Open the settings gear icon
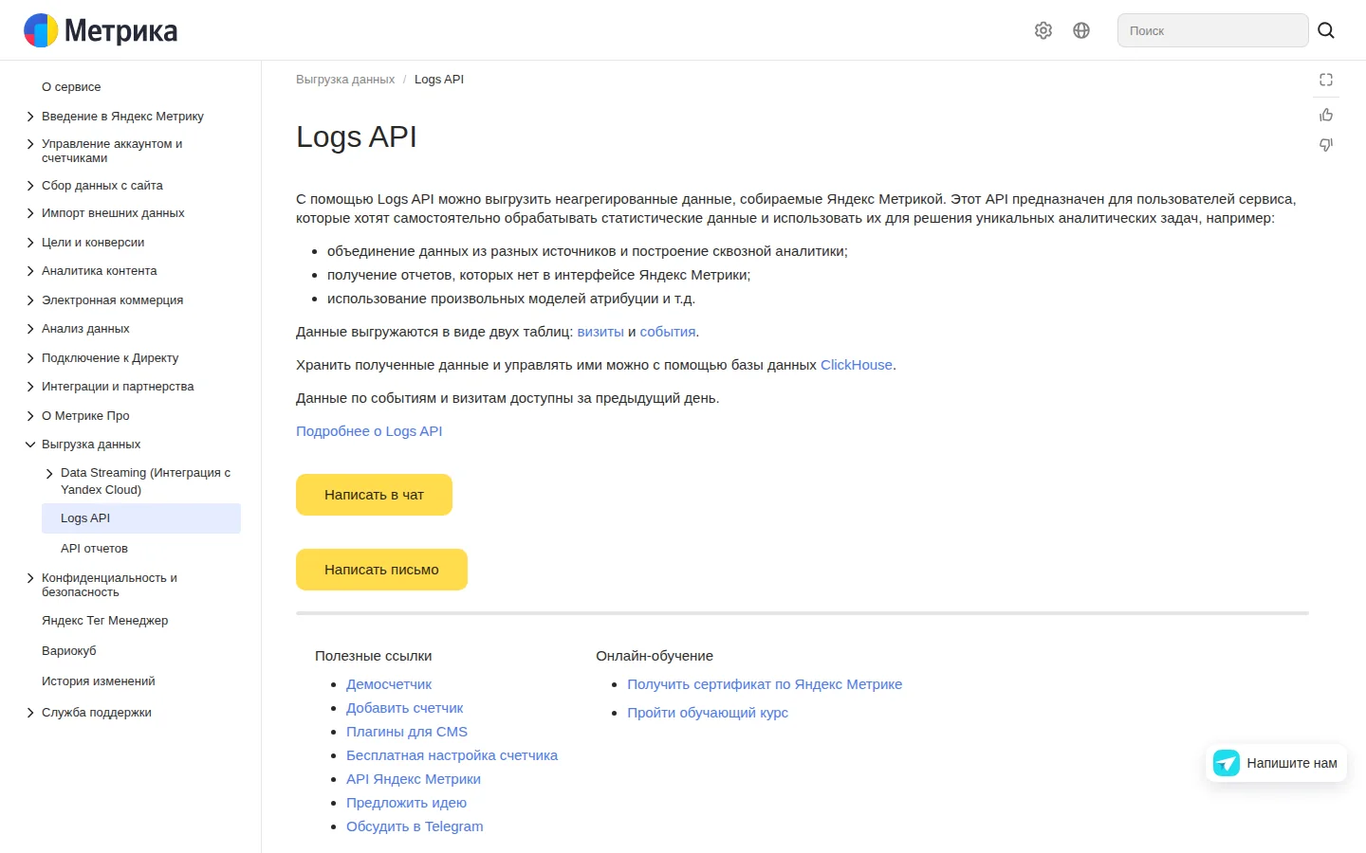 (x=1043, y=30)
